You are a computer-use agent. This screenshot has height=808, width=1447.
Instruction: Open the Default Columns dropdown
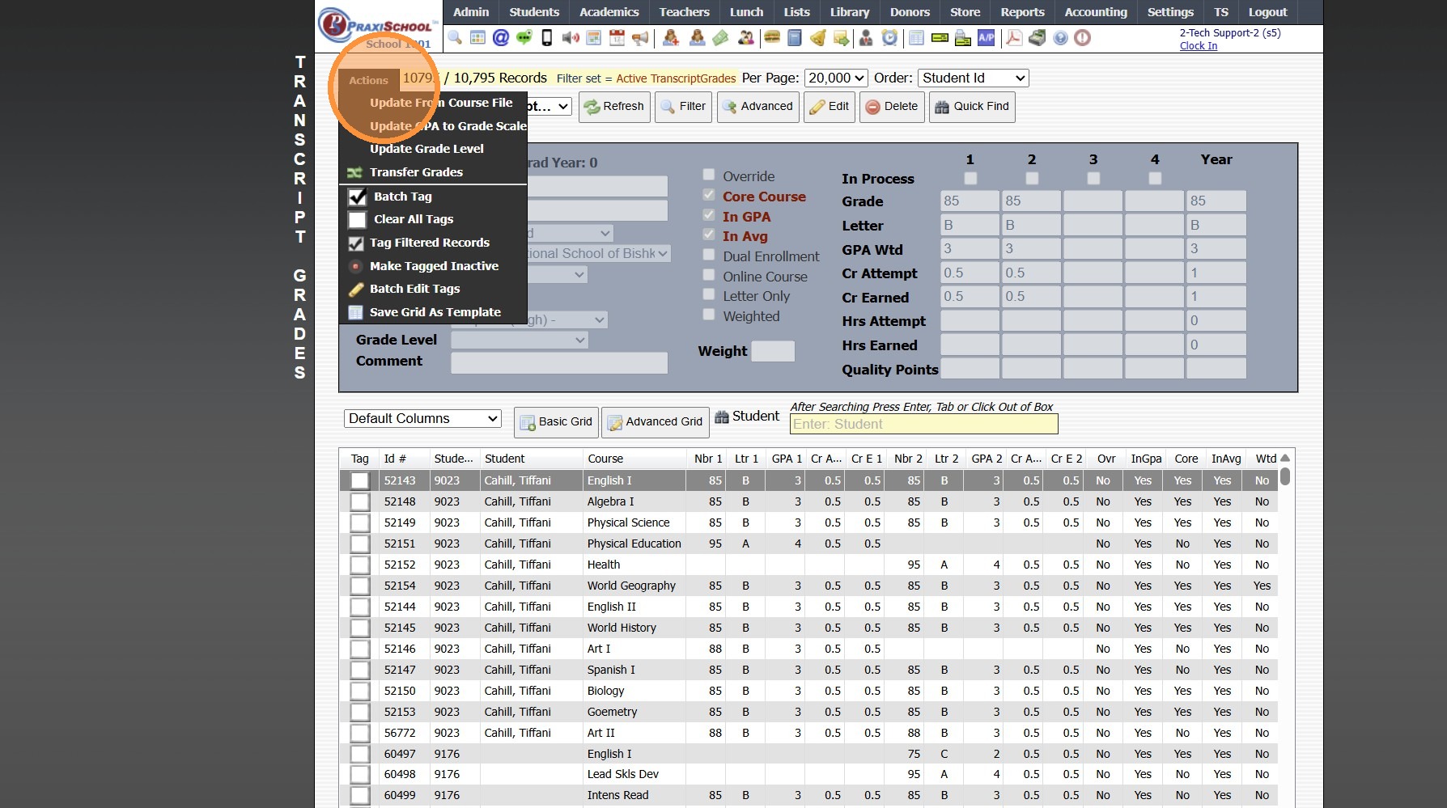pos(422,419)
